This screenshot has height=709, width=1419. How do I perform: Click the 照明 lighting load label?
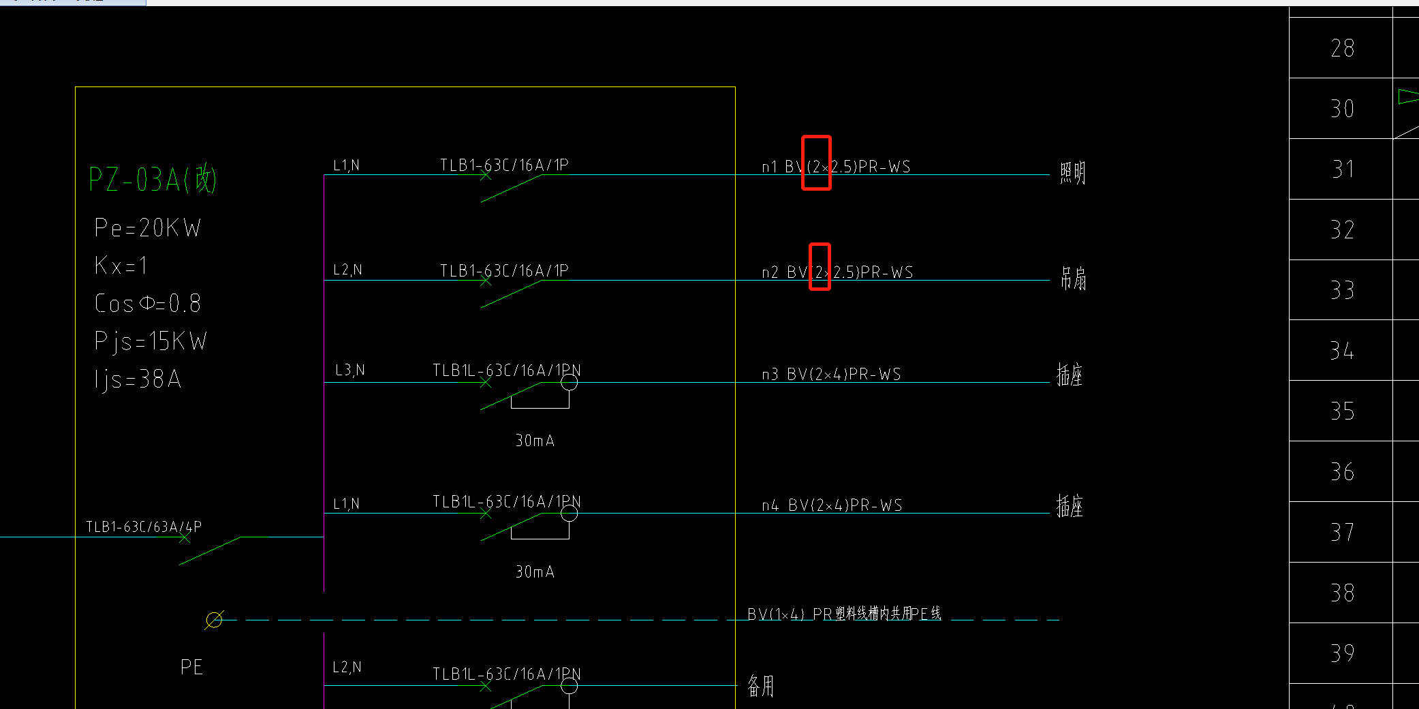pos(1072,173)
